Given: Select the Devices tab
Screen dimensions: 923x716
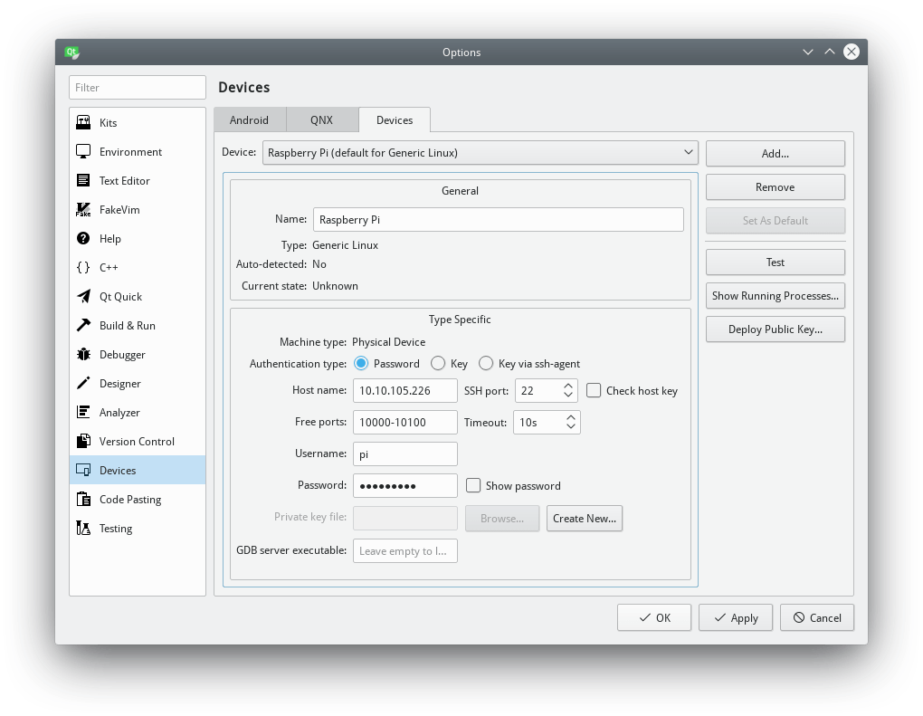Looking at the screenshot, I should (395, 119).
